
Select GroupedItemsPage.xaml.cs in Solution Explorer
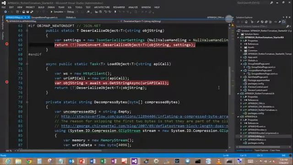pyautogui.click(x=264, y=74)
